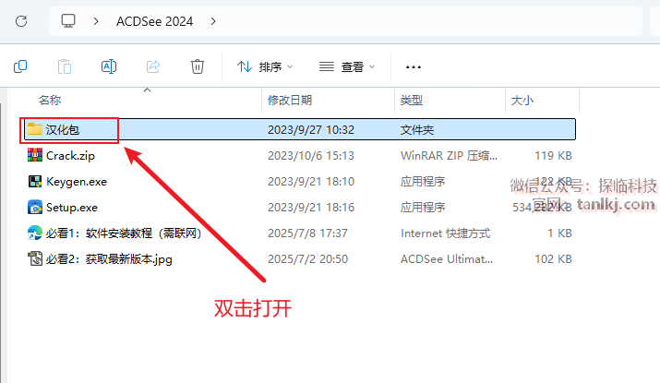Viewport: 660px width, 383px height.
Task: Click date 2023/9/27 10:32 of 汉化包
Action: pyautogui.click(x=311, y=129)
